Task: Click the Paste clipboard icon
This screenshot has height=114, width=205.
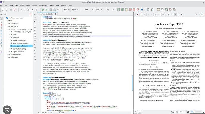Action: [37, 10]
